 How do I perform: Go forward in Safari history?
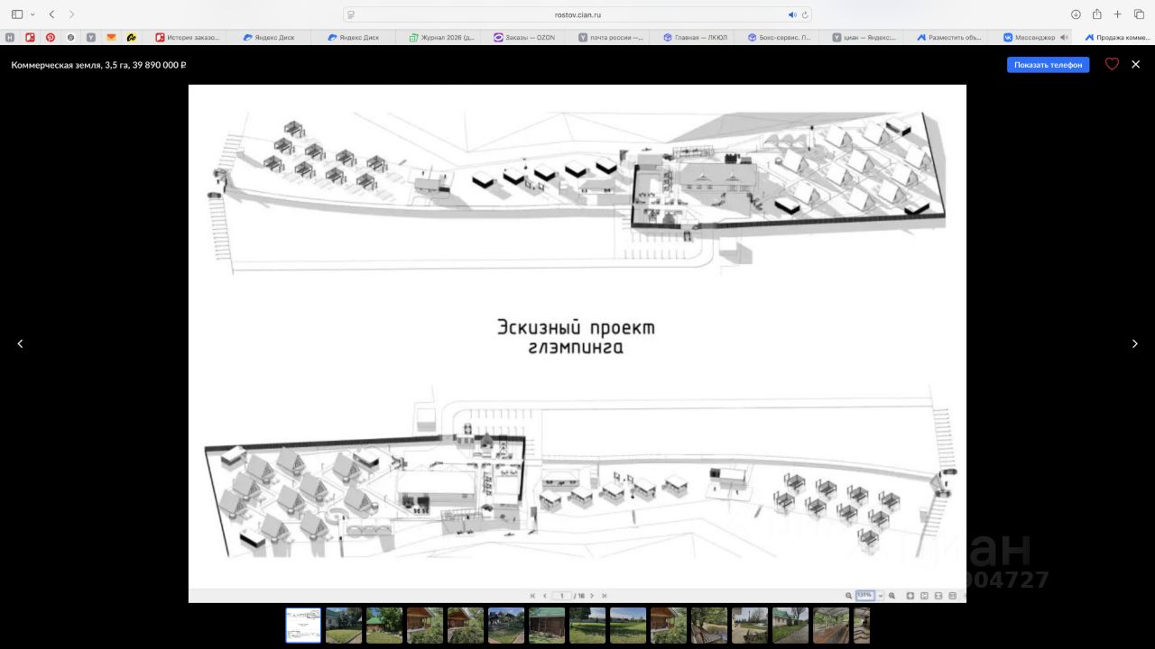pos(72,14)
